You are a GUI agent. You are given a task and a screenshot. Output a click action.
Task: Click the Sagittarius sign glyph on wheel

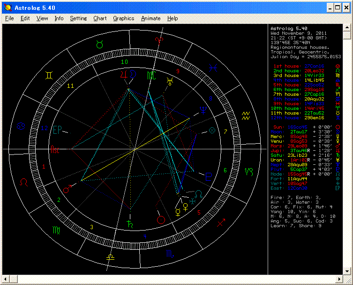point(221,223)
